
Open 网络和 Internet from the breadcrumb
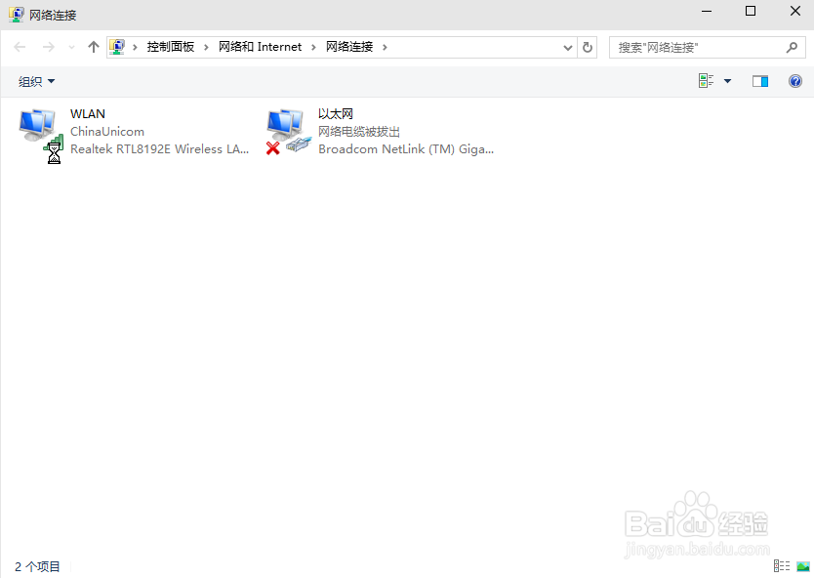pyautogui.click(x=260, y=46)
